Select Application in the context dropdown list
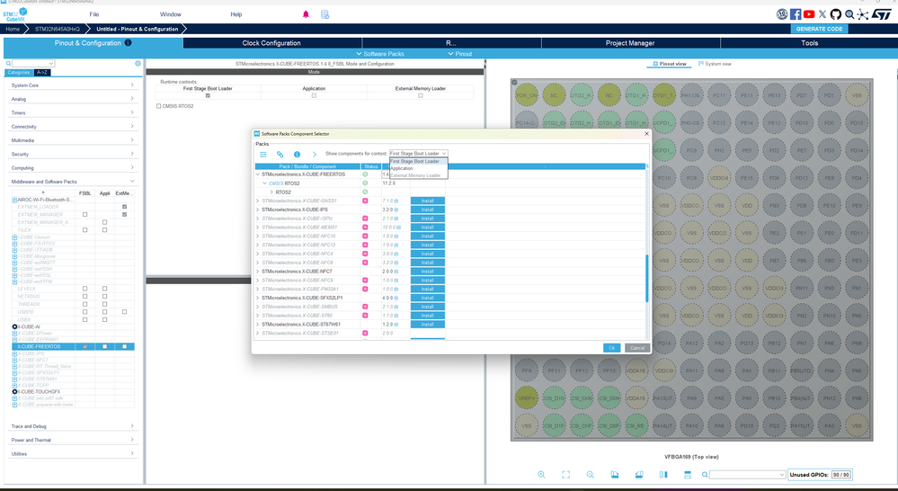 click(419, 168)
